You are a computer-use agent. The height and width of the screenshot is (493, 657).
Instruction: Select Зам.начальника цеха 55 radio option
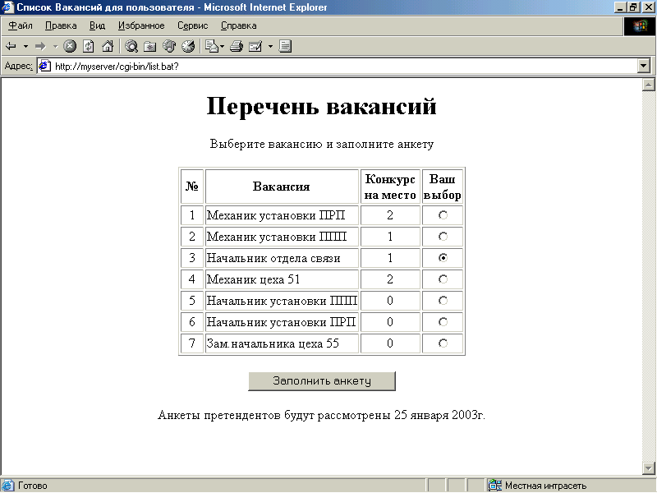(x=443, y=343)
